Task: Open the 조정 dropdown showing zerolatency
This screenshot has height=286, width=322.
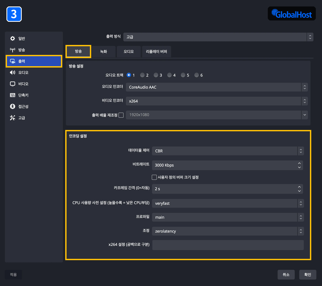Action: click(x=228, y=231)
